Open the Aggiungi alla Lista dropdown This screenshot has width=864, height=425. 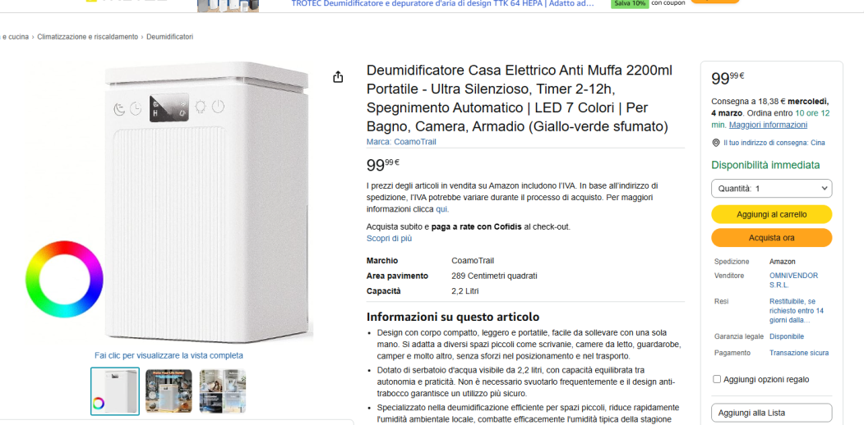tap(771, 413)
